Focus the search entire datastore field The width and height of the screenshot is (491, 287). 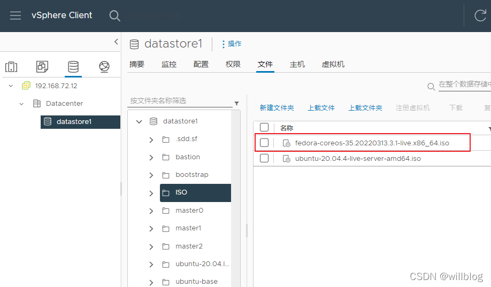pyautogui.click(x=465, y=84)
